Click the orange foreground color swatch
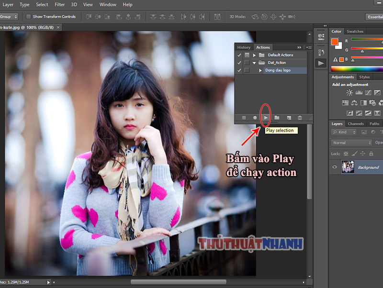Screen dimensions: 383x288 (335, 42)
